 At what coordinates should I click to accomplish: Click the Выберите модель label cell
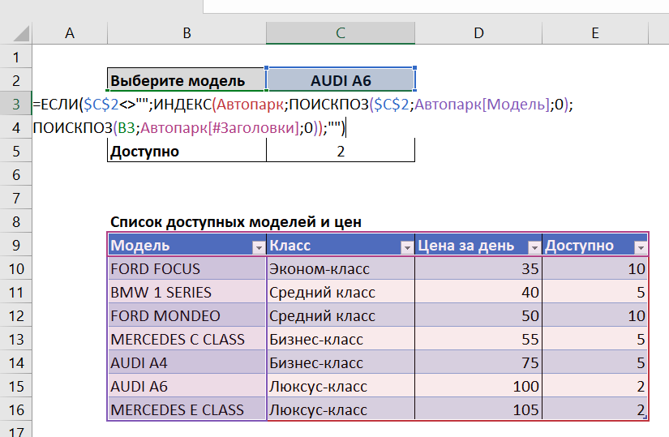point(187,81)
